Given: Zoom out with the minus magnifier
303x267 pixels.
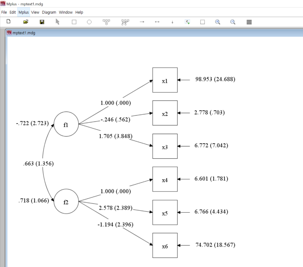Looking at the screenshot, I should click(233, 22).
